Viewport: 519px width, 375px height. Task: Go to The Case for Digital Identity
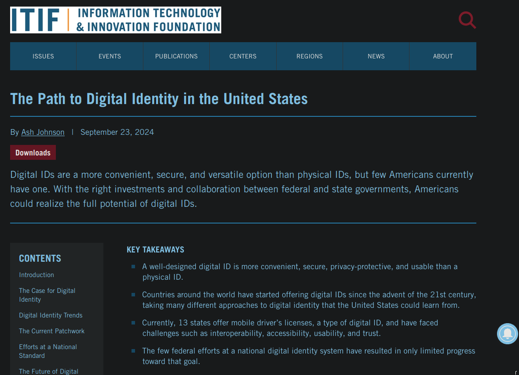(x=47, y=295)
